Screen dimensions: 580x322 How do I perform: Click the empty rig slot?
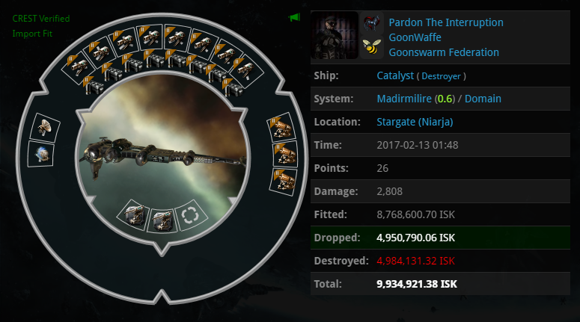(x=191, y=215)
